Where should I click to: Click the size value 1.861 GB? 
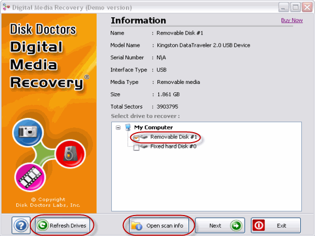click(169, 94)
